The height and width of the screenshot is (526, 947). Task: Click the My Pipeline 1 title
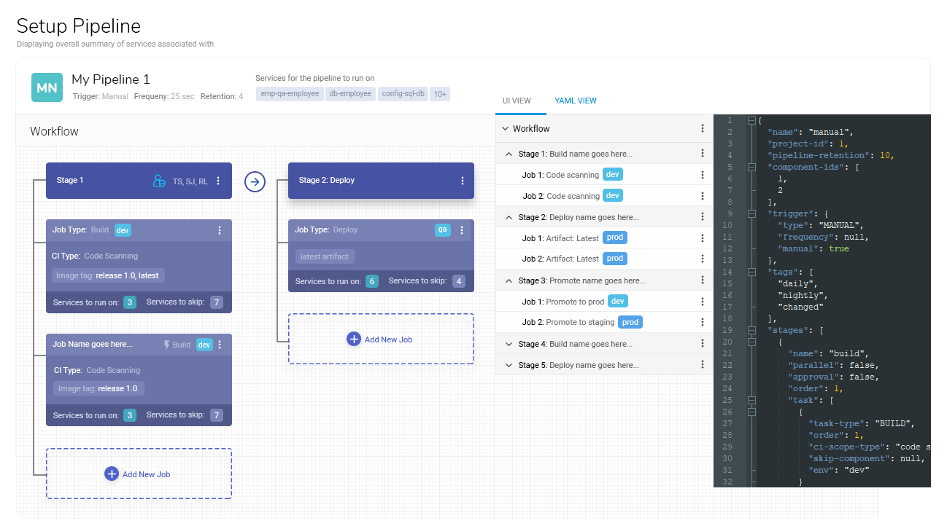click(x=111, y=79)
